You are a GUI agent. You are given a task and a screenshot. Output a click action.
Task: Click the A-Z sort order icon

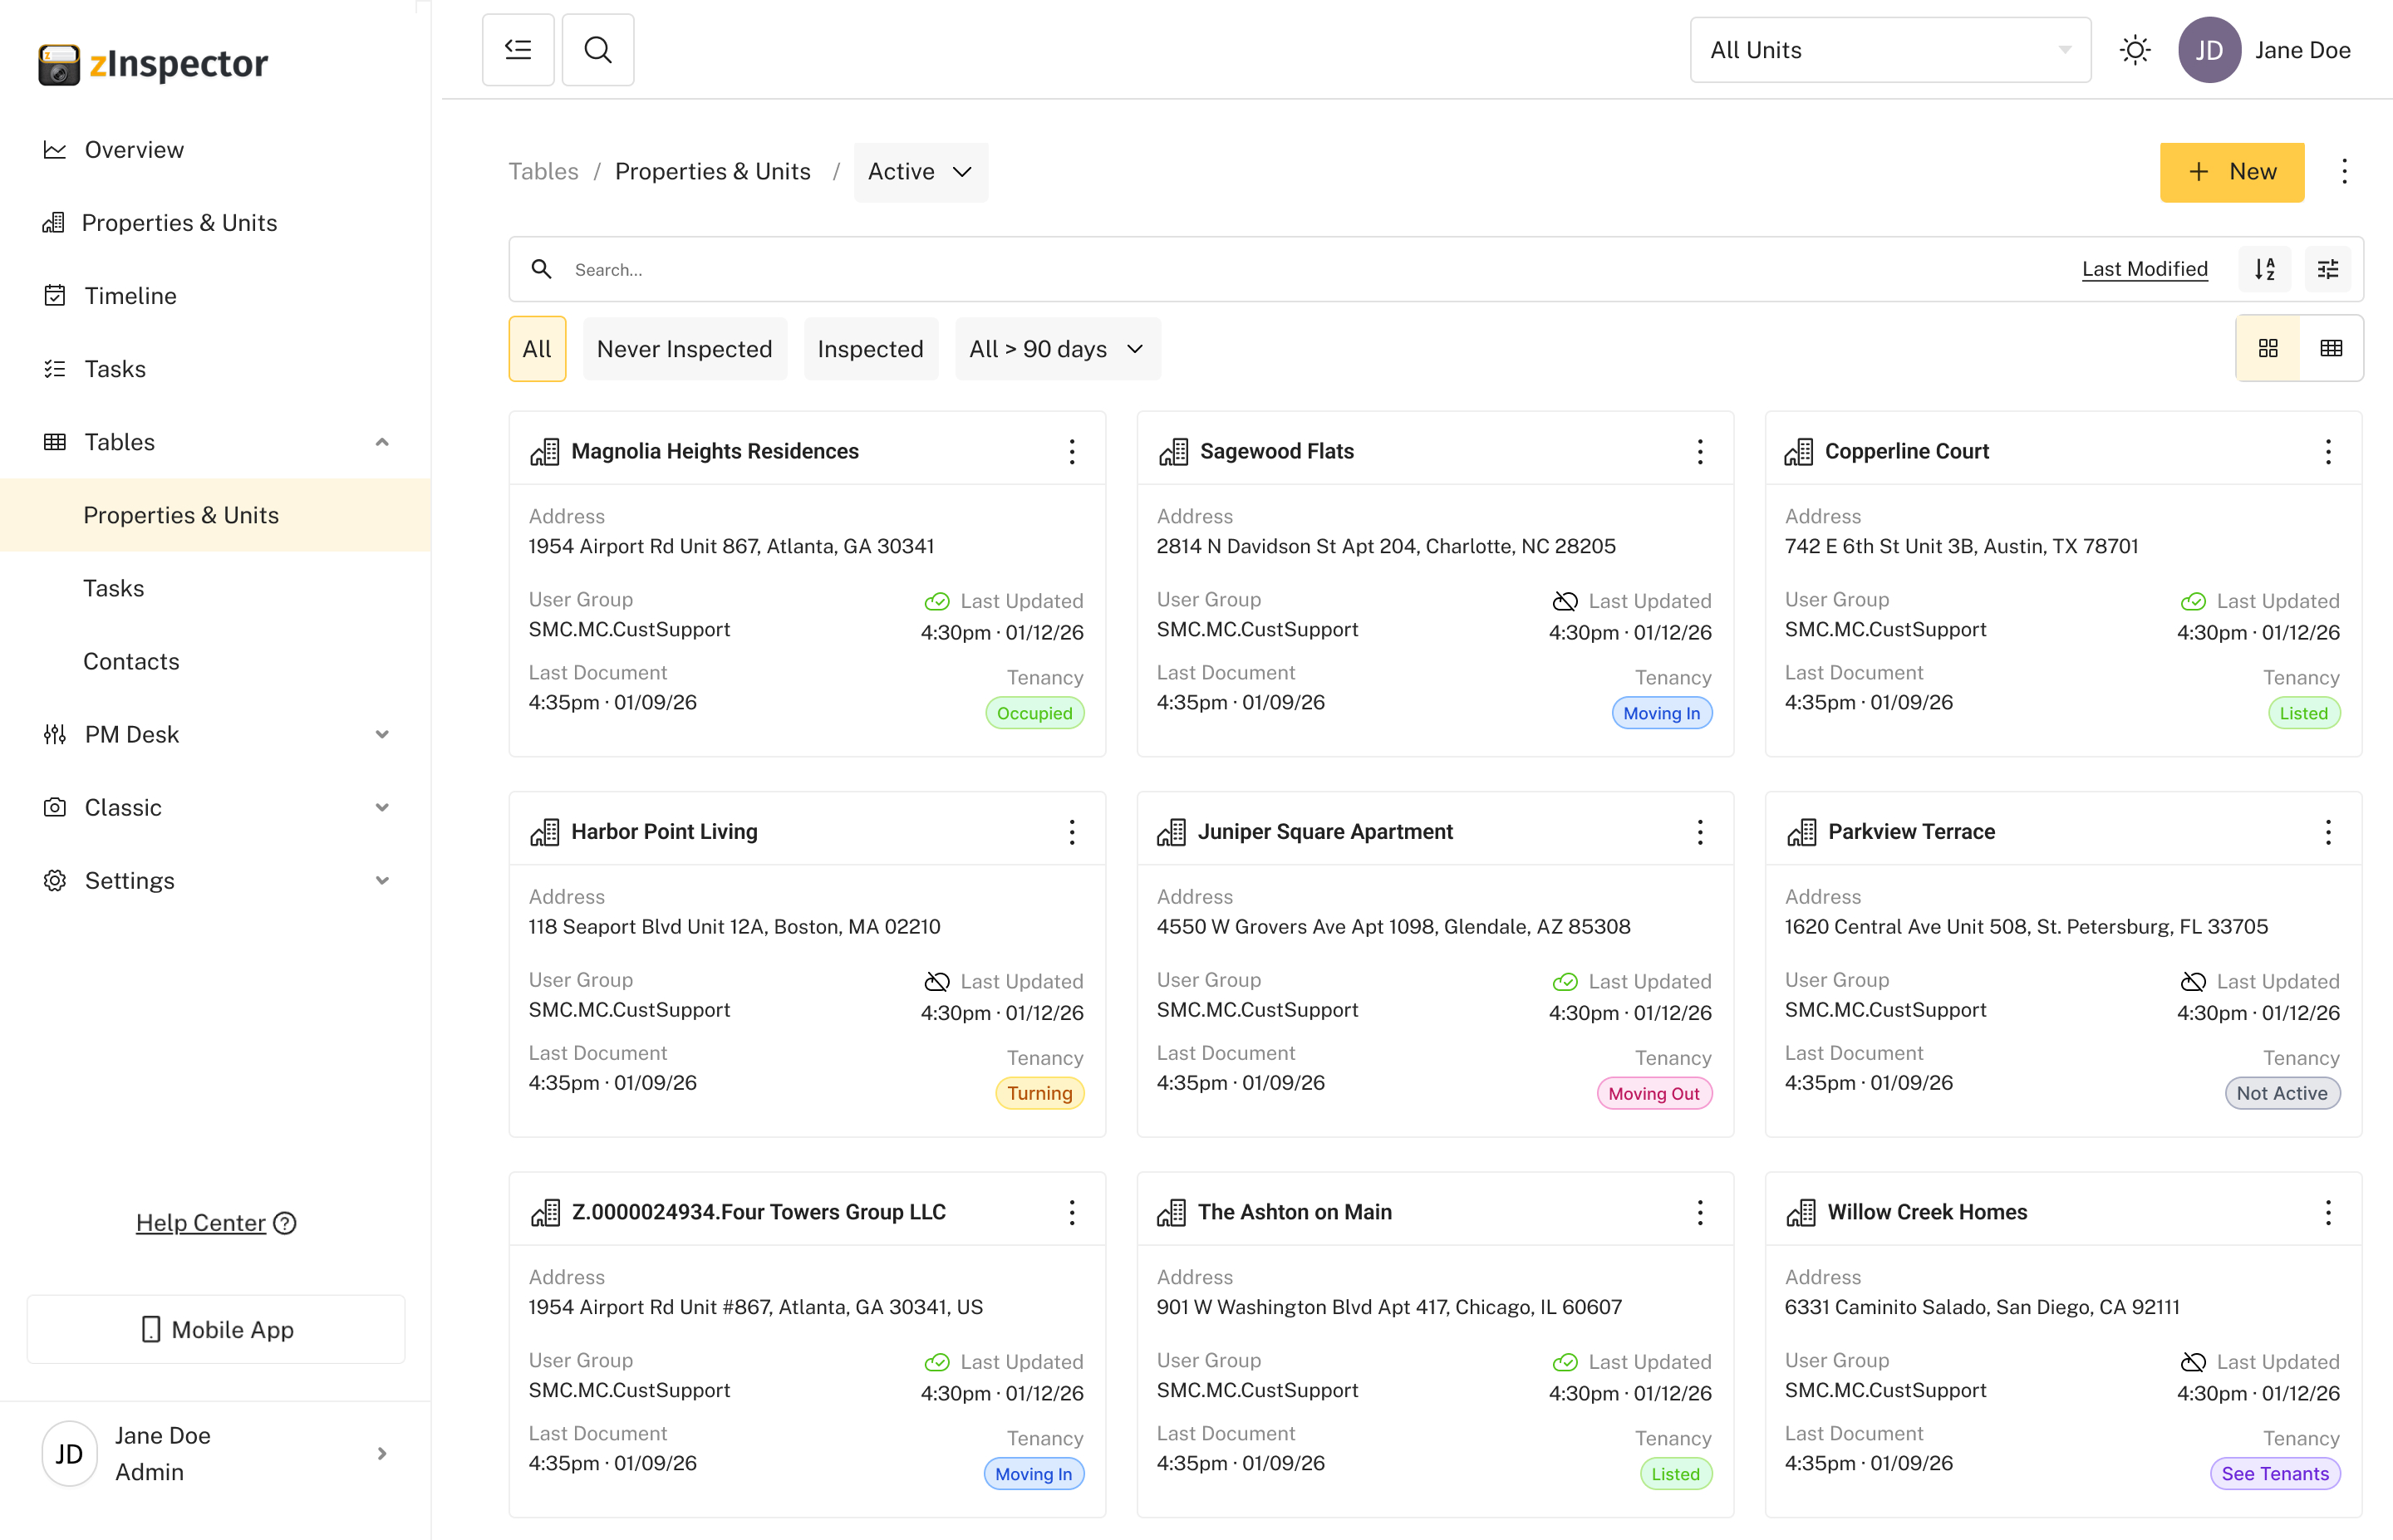pos(2264,269)
